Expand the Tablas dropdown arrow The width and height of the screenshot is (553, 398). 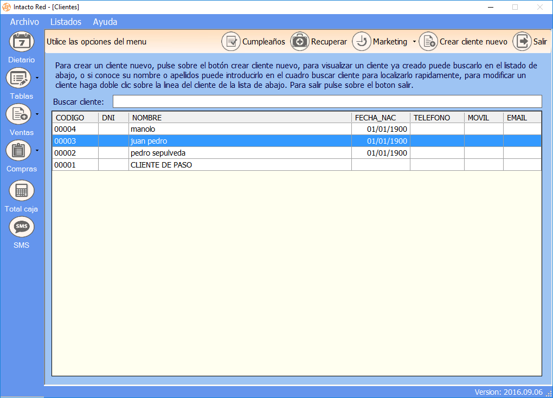[x=37, y=78]
